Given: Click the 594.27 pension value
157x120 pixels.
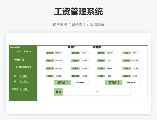Looking at the screenshot, I should point(110,68).
